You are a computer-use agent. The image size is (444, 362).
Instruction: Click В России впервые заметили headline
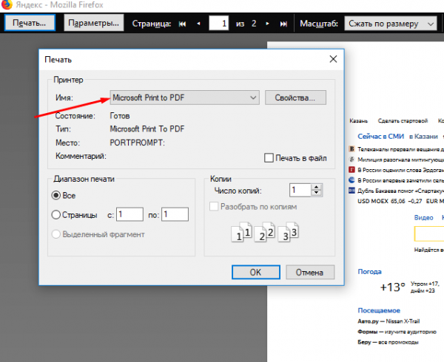click(400, 180)
